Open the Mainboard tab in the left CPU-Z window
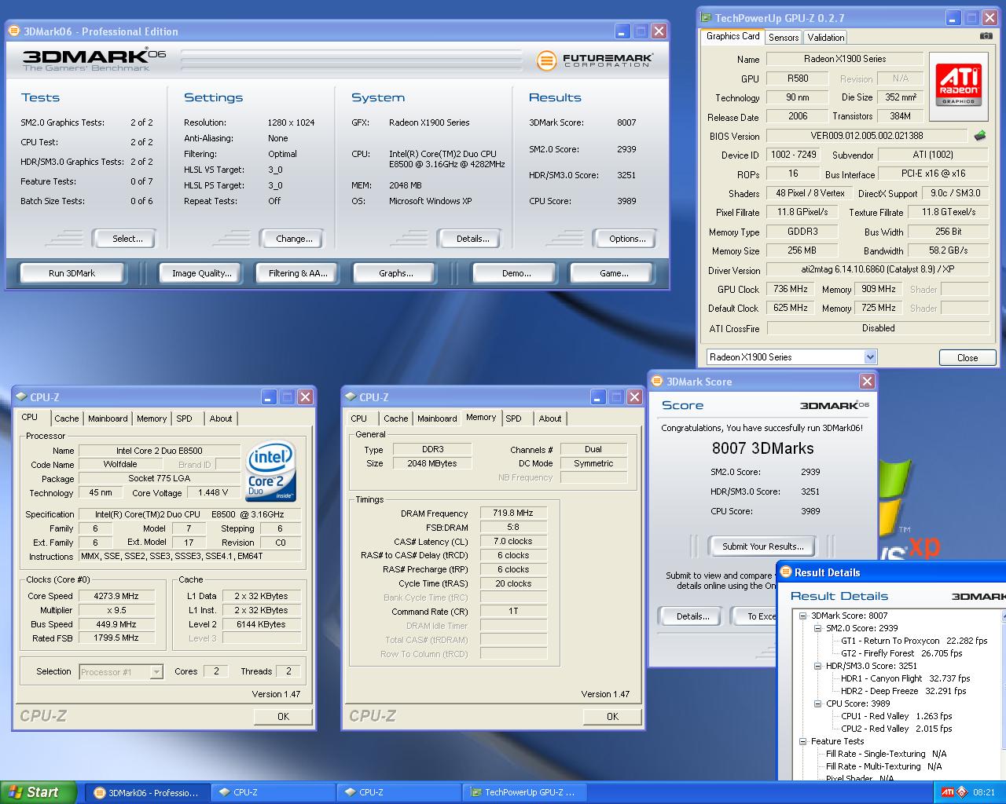The height and width of the screenshot is (804, 1006). point(108,418)
